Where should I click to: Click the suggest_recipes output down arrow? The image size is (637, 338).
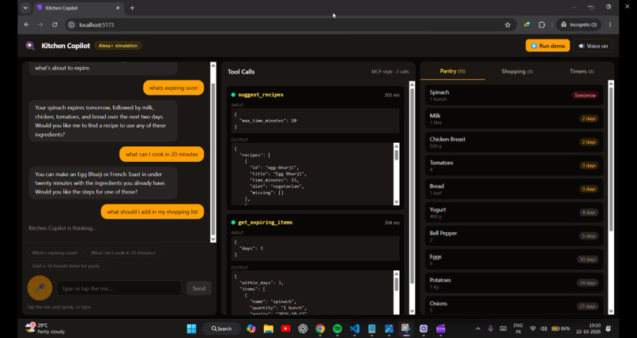pyautogui.click(x=397, y=202)
